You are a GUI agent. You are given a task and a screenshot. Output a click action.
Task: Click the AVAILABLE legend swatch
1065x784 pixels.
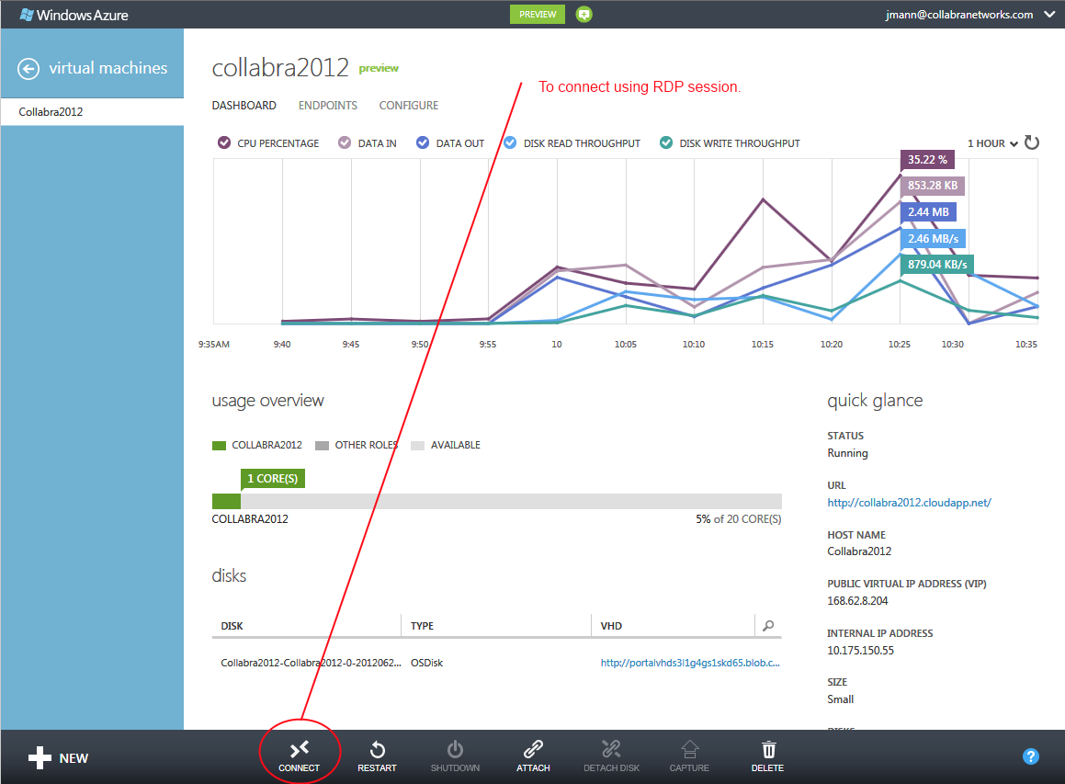418,446
